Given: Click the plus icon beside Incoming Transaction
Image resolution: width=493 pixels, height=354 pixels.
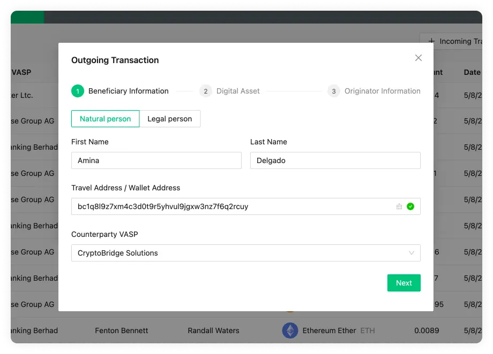Looking at the screenshot, I should (x=431, y=41).
